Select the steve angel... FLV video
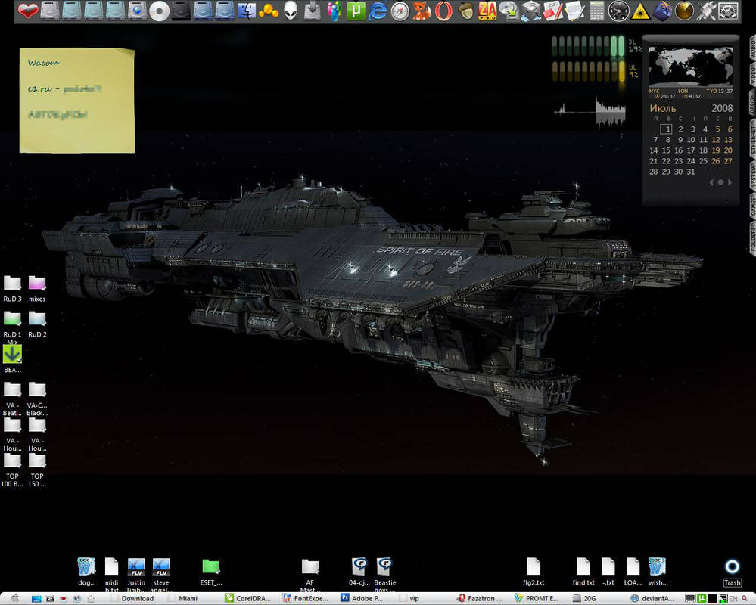 (x=161, y=576)
